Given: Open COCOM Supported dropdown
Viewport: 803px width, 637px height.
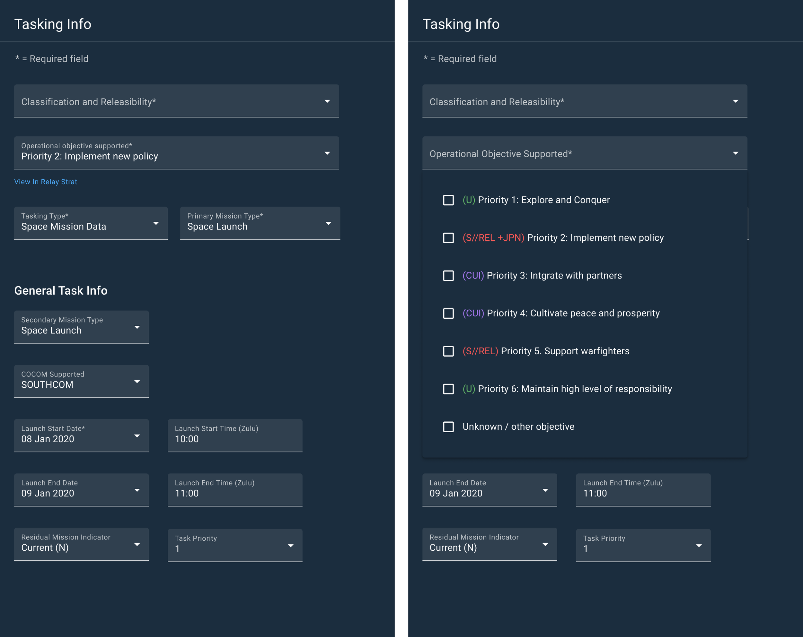Looking at the screenshot, I should pyautogui.click(x=81, y=381).
